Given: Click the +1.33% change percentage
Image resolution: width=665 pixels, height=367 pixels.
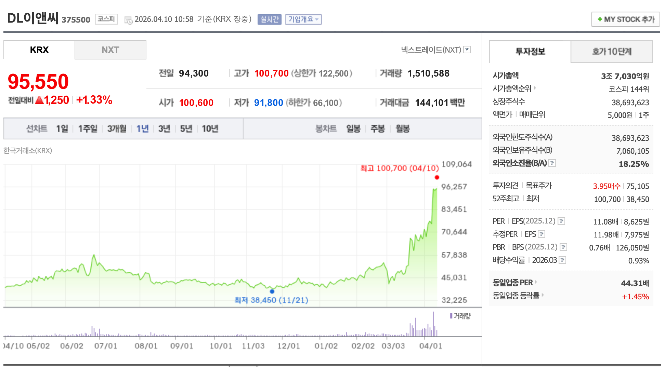Looking at the screenshot, I should 94,100.
